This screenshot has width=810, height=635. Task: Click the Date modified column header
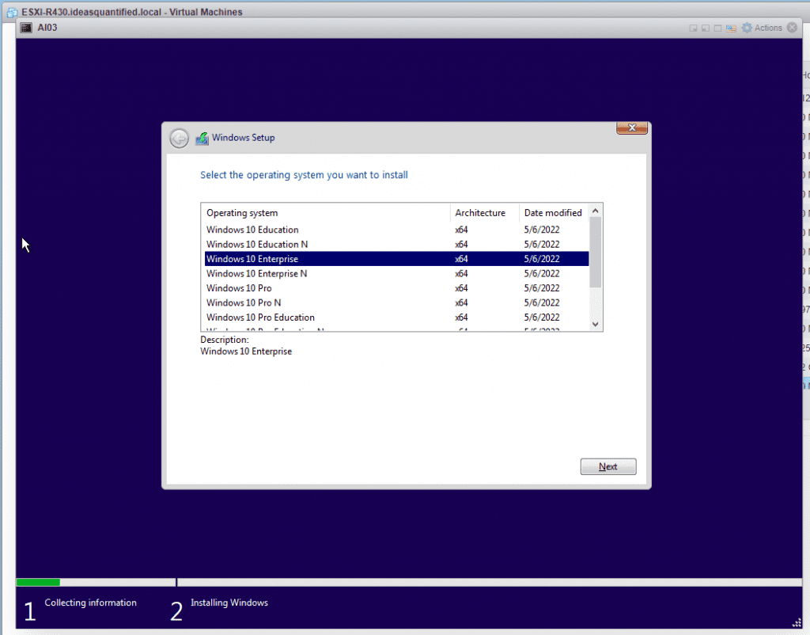point(554,213)
